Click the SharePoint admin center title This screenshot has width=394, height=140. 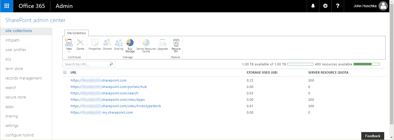36,20
